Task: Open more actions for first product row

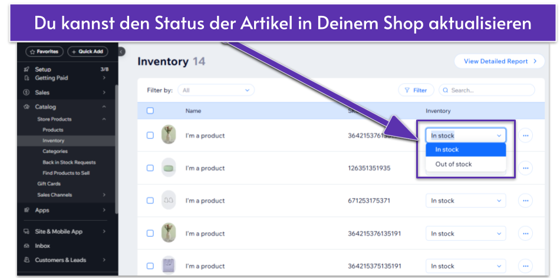Action: coord(525,135)
